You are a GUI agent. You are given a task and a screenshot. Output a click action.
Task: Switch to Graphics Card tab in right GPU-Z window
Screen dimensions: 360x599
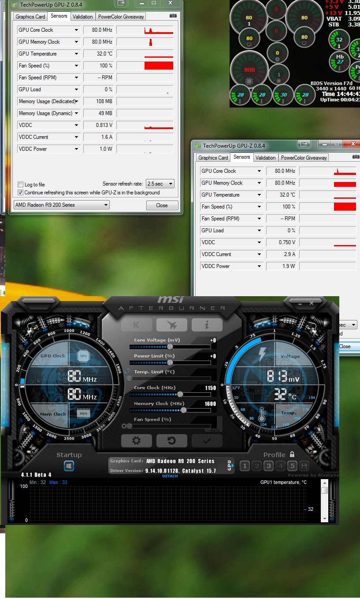(x=213, y=158)
